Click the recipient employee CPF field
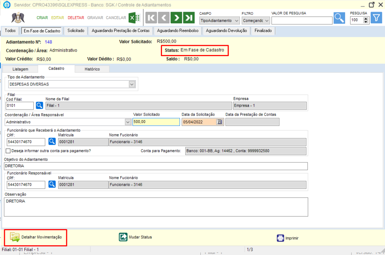 pos(26,142)
